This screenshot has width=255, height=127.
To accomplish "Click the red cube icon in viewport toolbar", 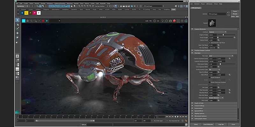I will click(x=174, y=21).
